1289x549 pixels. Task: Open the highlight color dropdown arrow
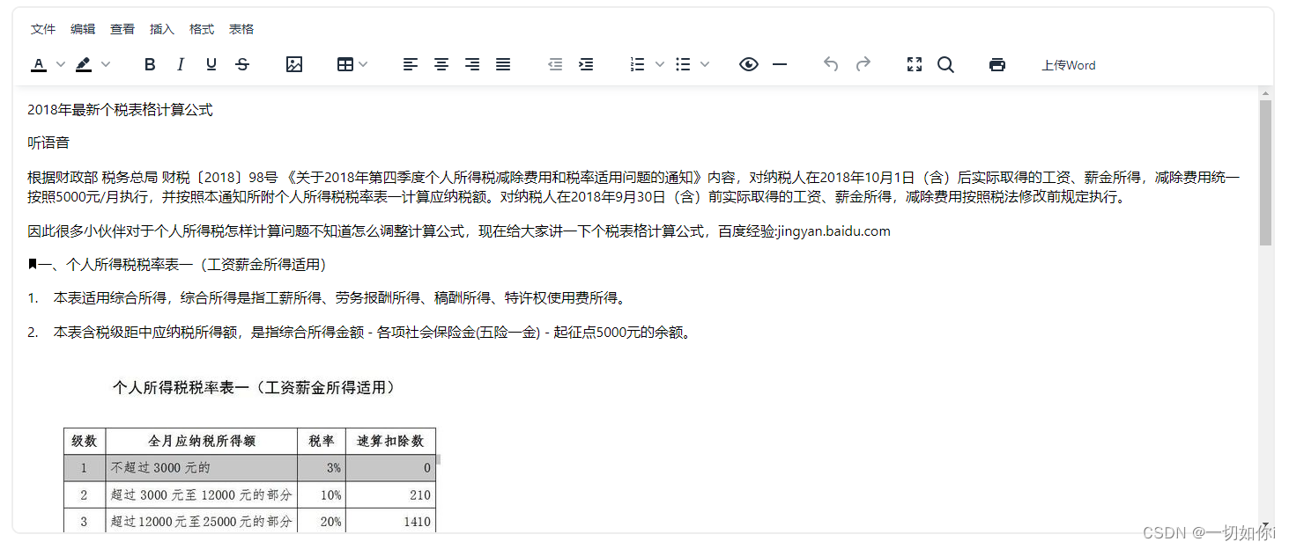(107, 64)
